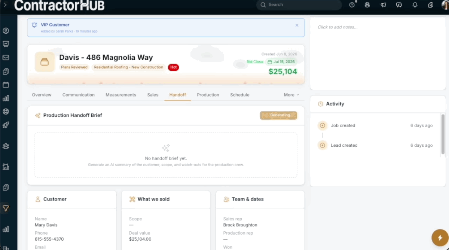Viewport: 449px width, 250px height.
Task: Click the Jul 15, 2026 bid close date
Action: (281, 62)
